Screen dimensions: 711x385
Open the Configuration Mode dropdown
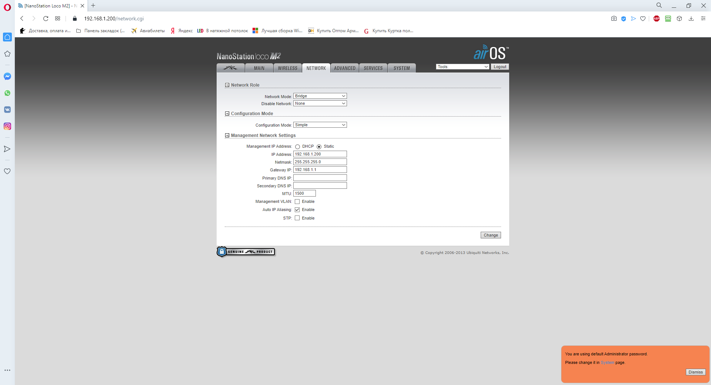320,125
